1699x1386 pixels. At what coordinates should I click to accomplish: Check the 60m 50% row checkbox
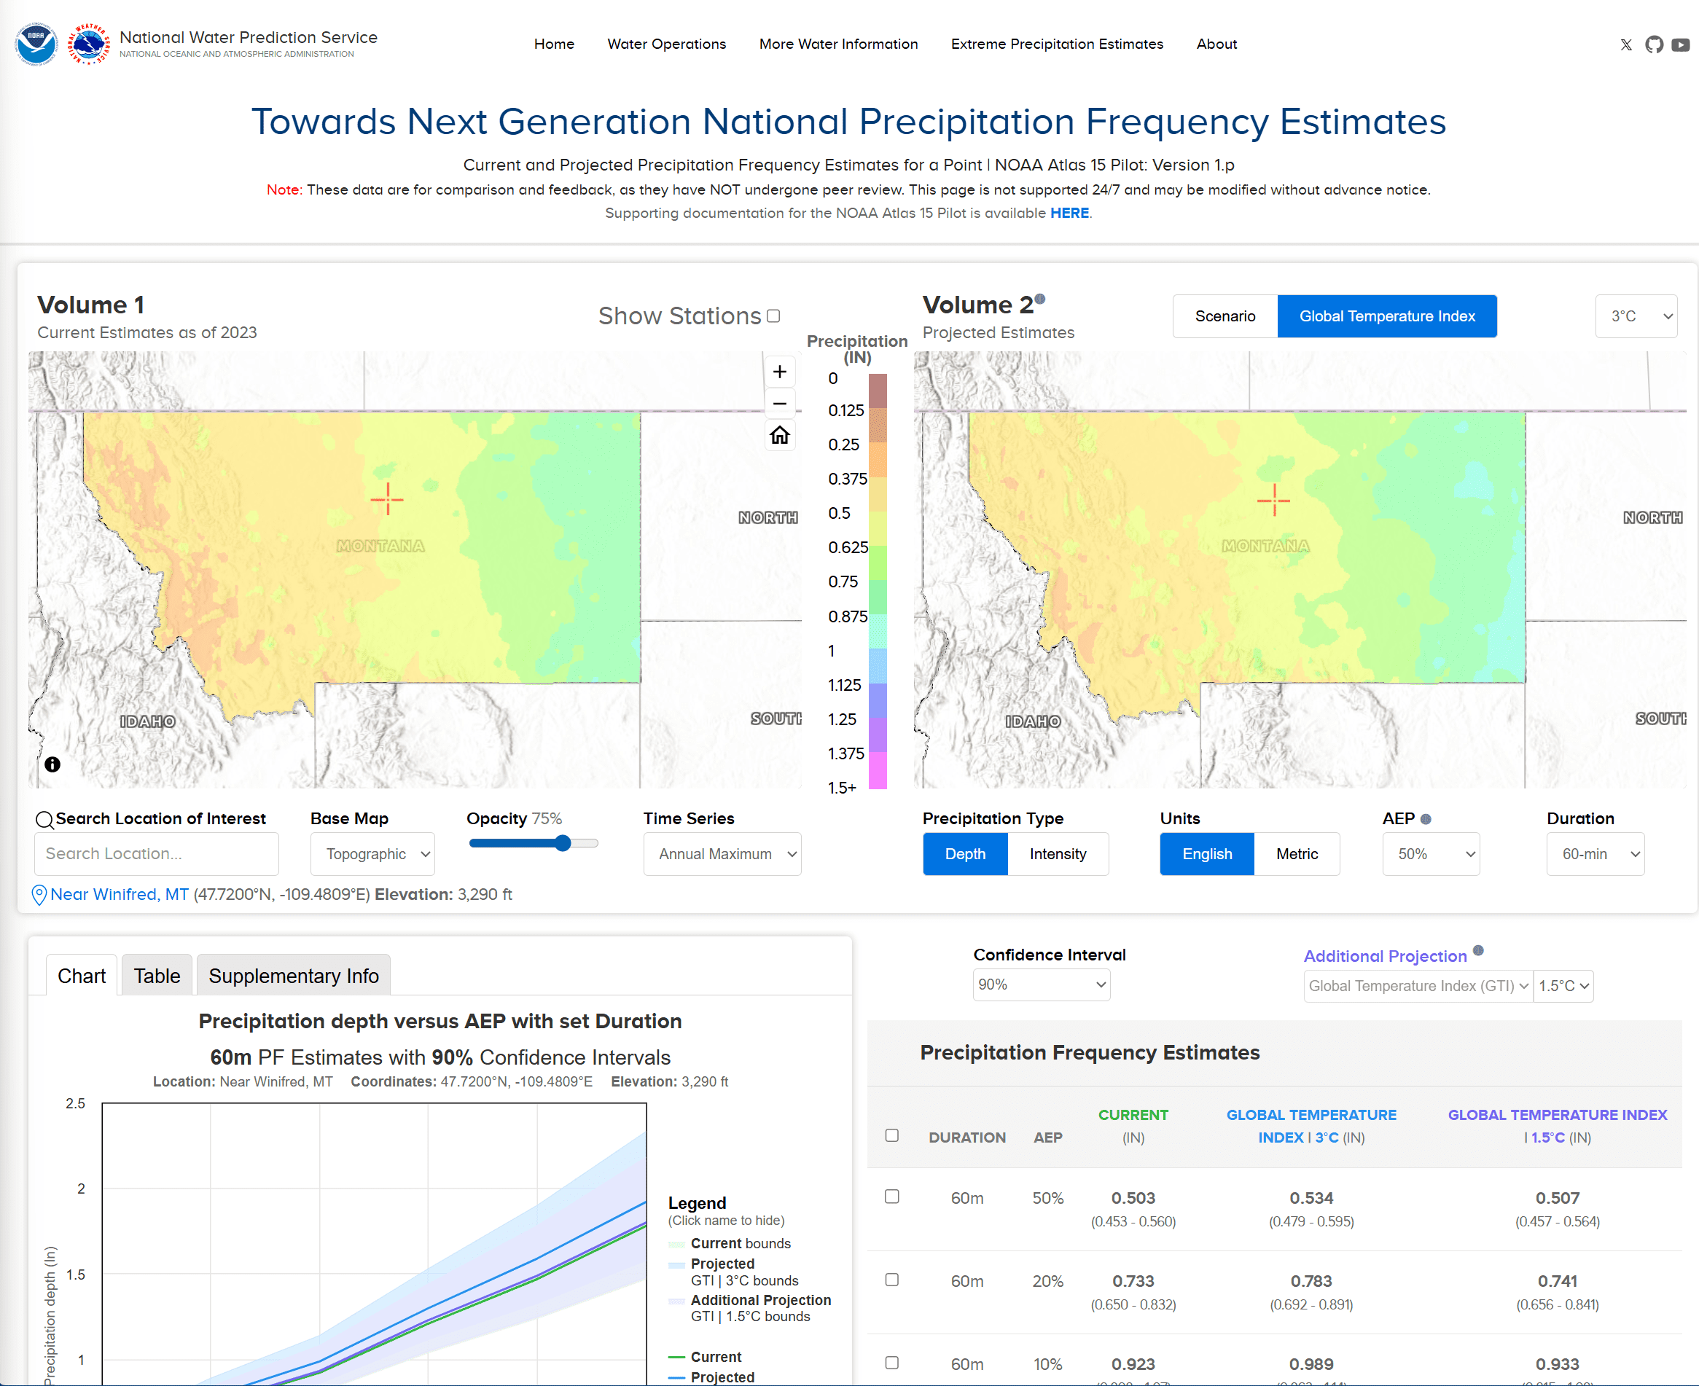tap(892, 1196)
